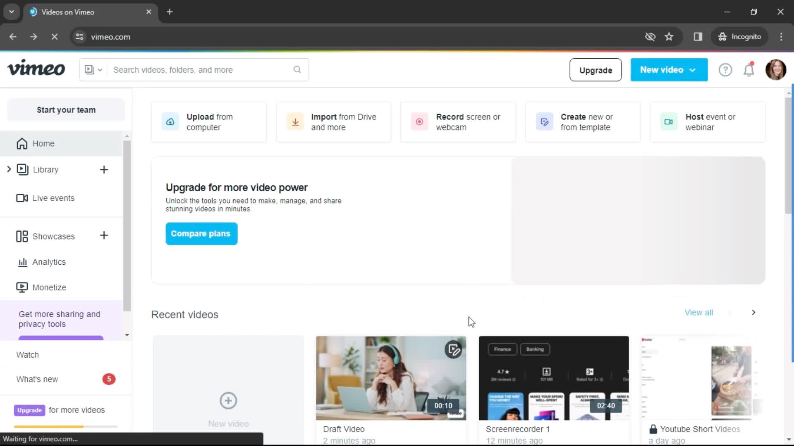Click the Recent videos heading

point(185,315)
